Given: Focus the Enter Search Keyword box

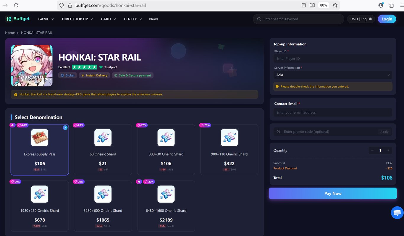Looking at the screenshot, I should click(x=298, y=19).
